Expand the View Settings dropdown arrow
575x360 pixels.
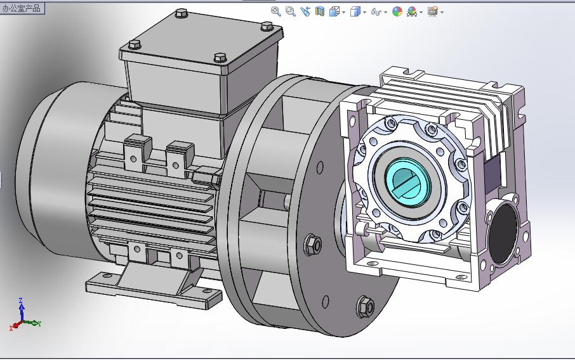(x=442, y=12)
